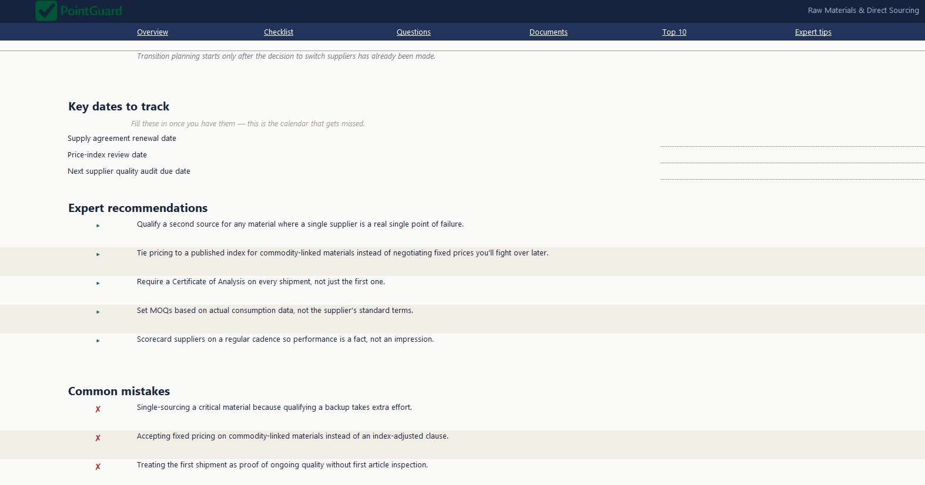Click 'Raw Materials & Direct Sourcing' header text
The height and width of the screenshot is (485, 925).
pyautogui.click(x=863, y=11)
